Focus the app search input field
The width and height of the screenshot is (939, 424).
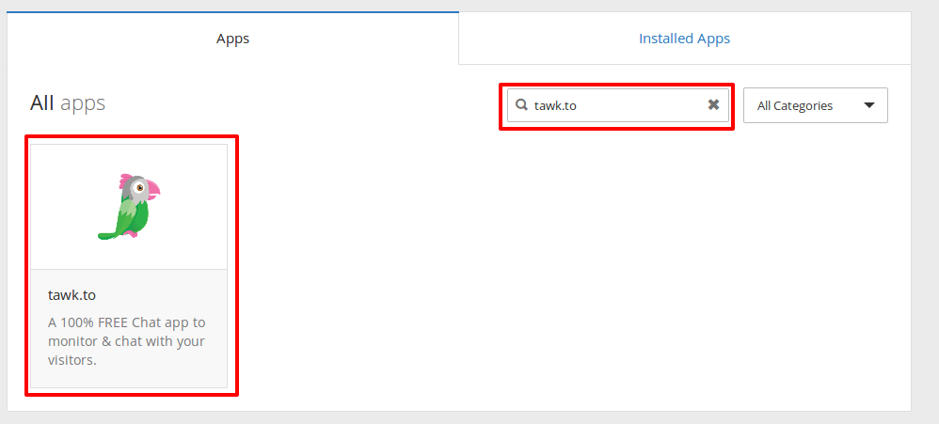coord(618,105)
